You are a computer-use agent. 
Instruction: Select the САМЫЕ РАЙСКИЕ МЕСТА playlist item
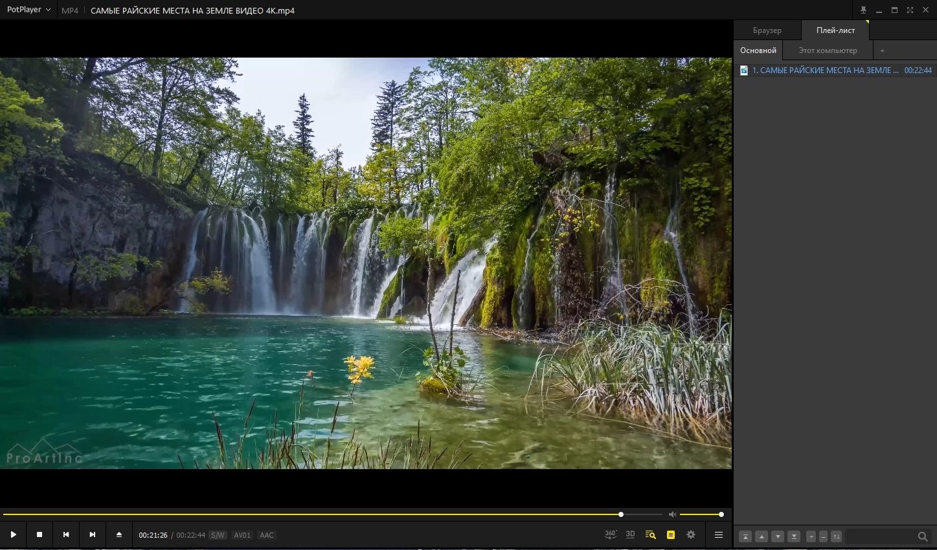825,71
